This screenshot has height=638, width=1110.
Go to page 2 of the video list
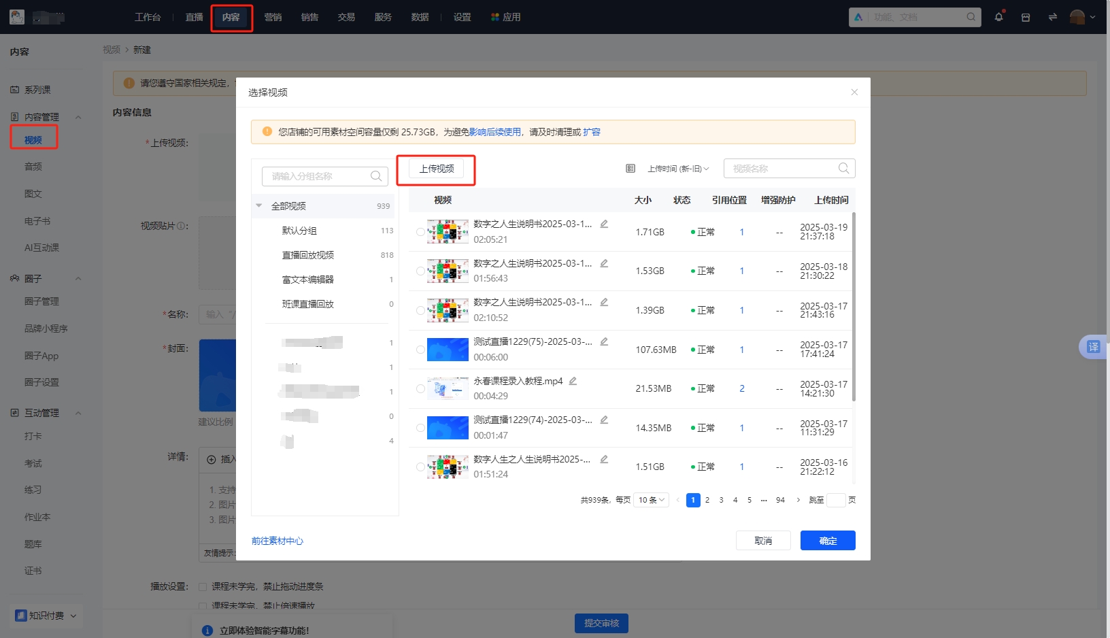point(707,500)
